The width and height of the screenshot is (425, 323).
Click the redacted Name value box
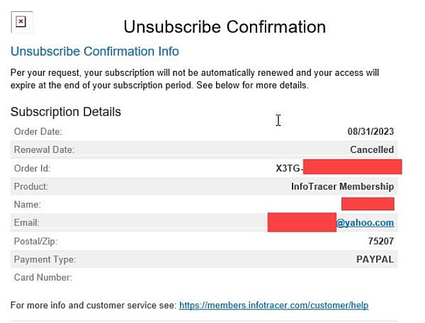367,204
